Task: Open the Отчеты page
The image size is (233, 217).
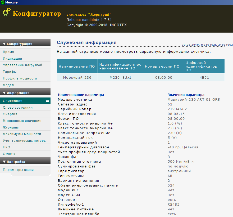Action: [x=25, y=154]
